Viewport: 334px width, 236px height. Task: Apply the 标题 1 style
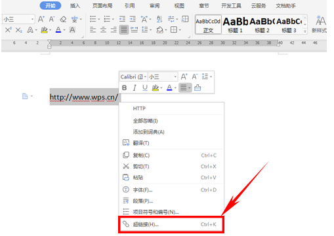235,24
